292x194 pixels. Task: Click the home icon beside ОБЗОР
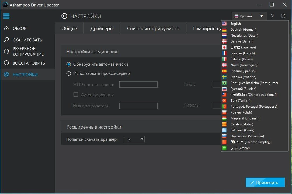6,28
